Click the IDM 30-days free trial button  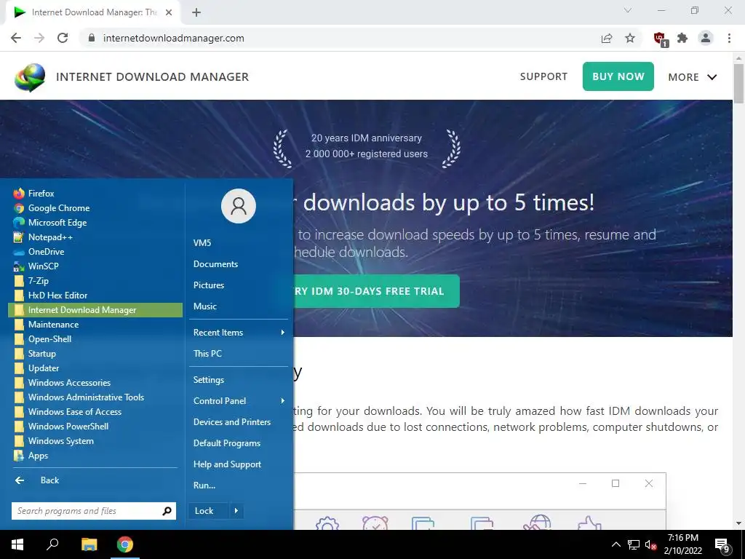click(376, 291)
